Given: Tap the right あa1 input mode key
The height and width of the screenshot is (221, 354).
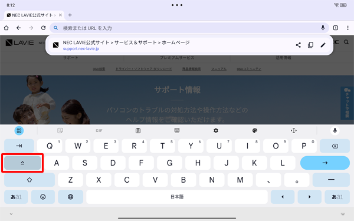Looking at the screenshot, I should 337,197.
